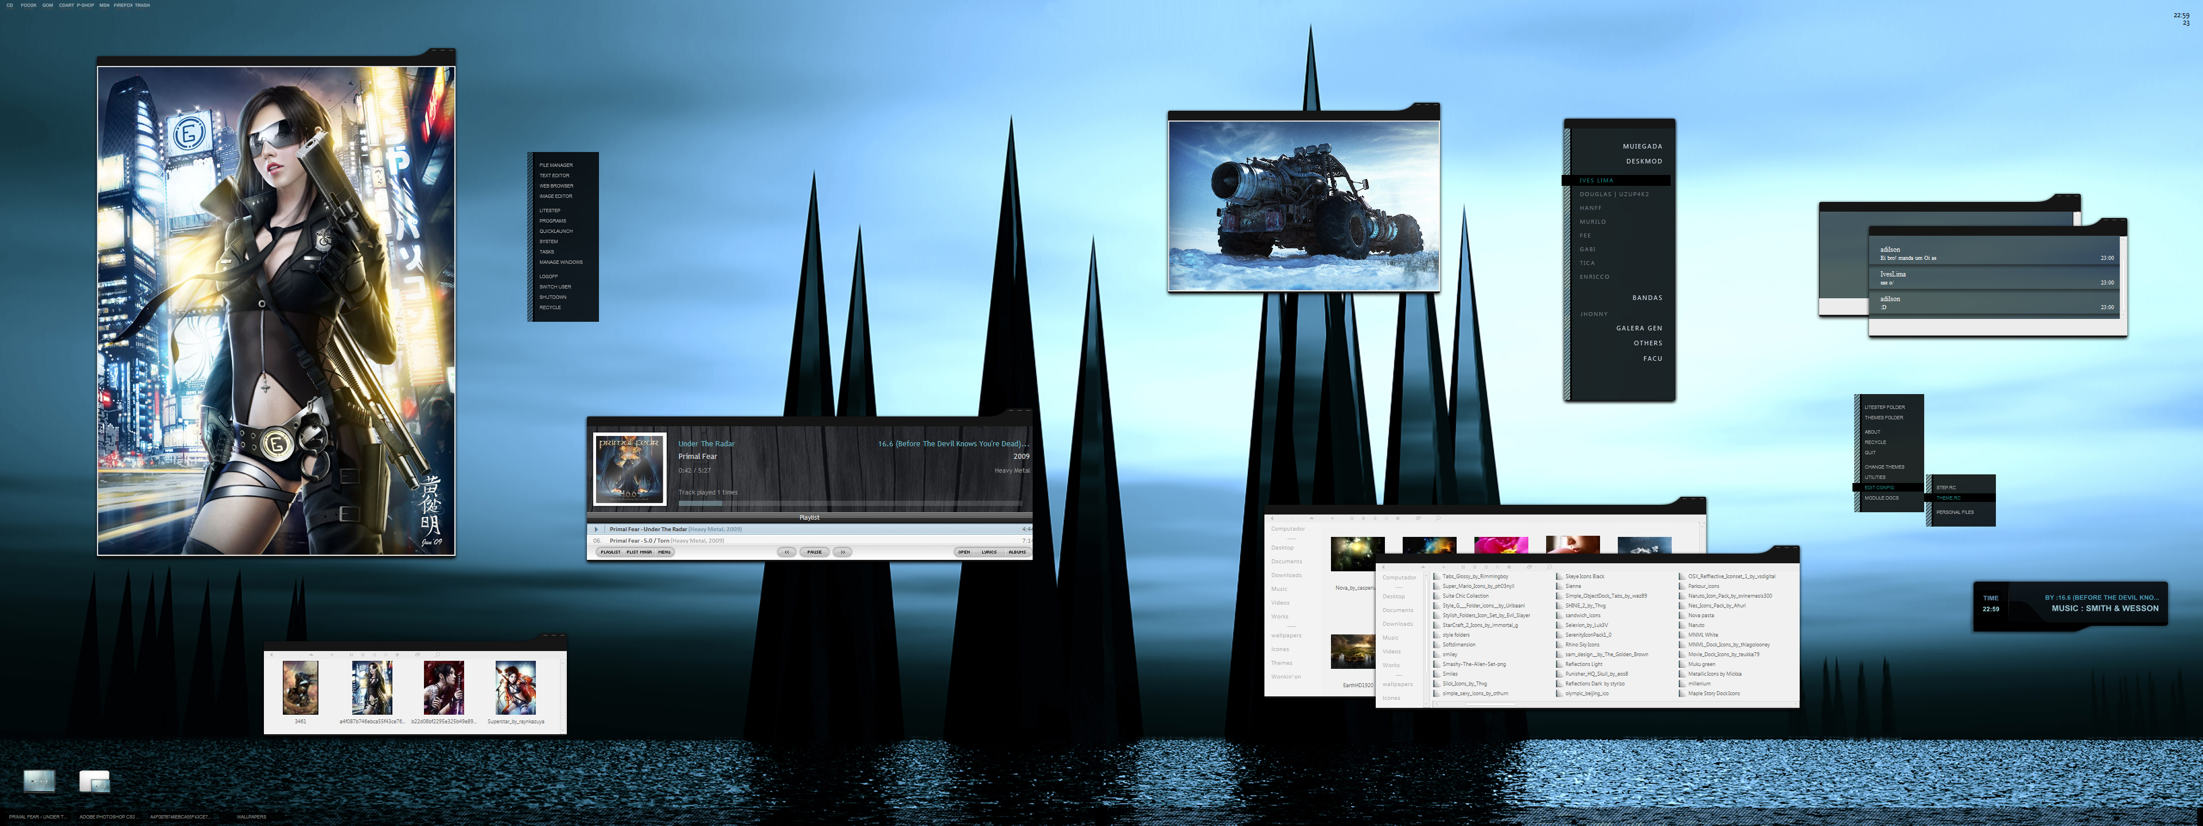Select playlist row Primal Fear - 5.0 / Torn
The image size is (2203, 826).
point(809,540)
